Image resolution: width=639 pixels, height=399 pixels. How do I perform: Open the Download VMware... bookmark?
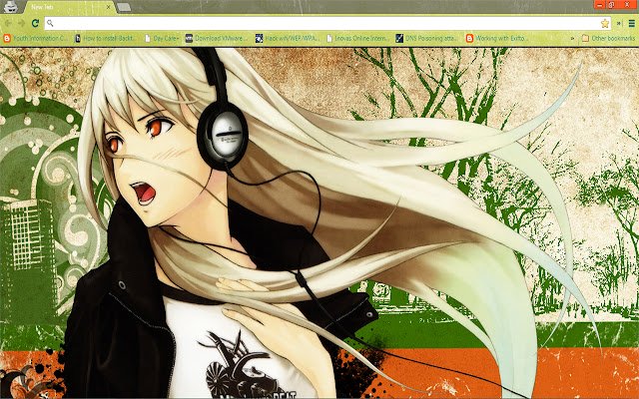coord(217,38)
